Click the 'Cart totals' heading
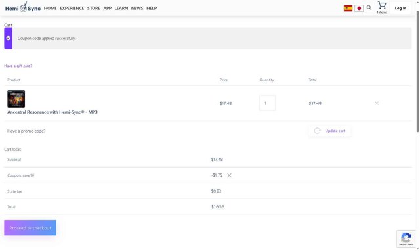 point(12,150)
